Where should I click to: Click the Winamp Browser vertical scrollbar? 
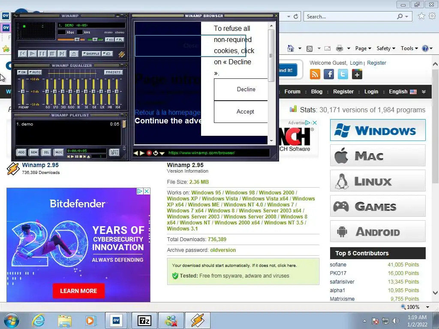(x=271, y=84)
